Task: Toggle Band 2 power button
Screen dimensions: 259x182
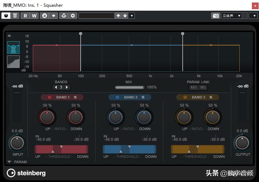Action: tap(117, 97)
